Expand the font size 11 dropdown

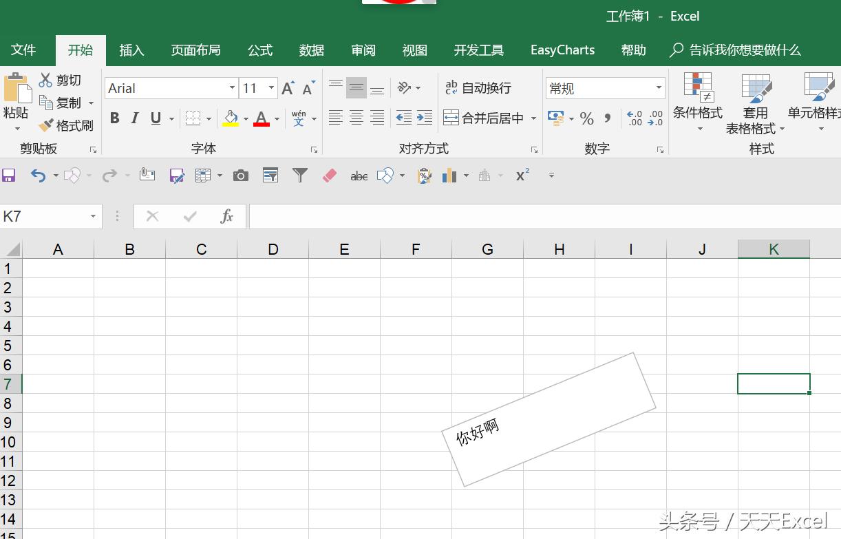pos(270,88)
